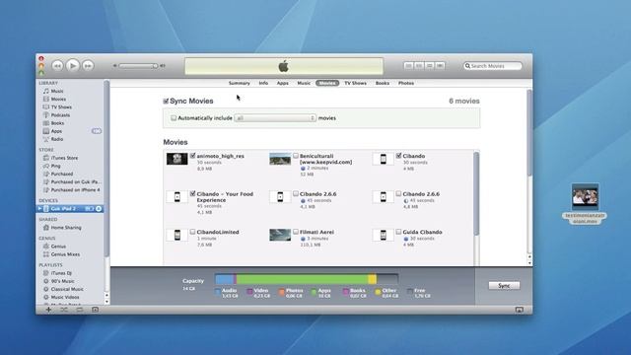Uncheck the animoto_high_res movie

coord(193,156)
